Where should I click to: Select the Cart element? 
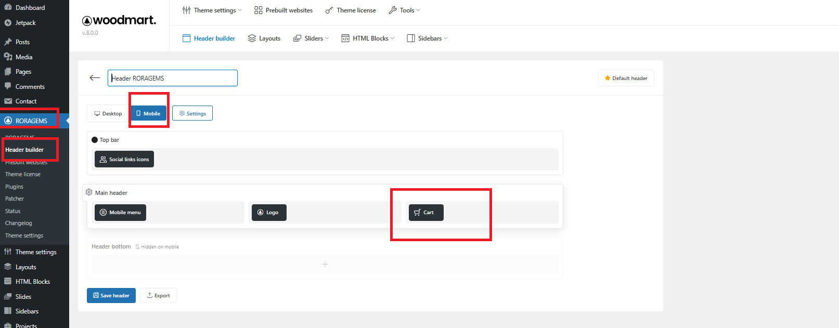[426, 213]
